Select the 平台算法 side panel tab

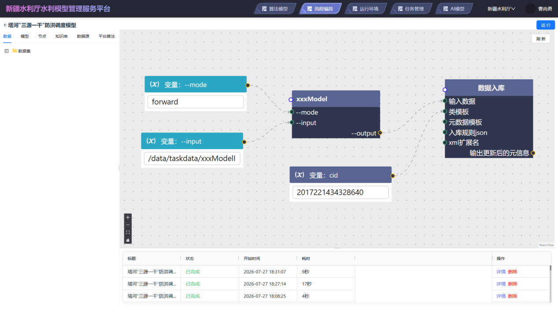pos(107,36)
